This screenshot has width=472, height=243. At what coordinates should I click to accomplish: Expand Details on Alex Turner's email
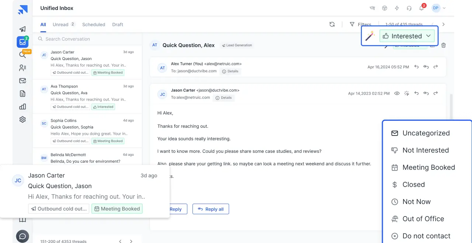(x=230, y=71)
